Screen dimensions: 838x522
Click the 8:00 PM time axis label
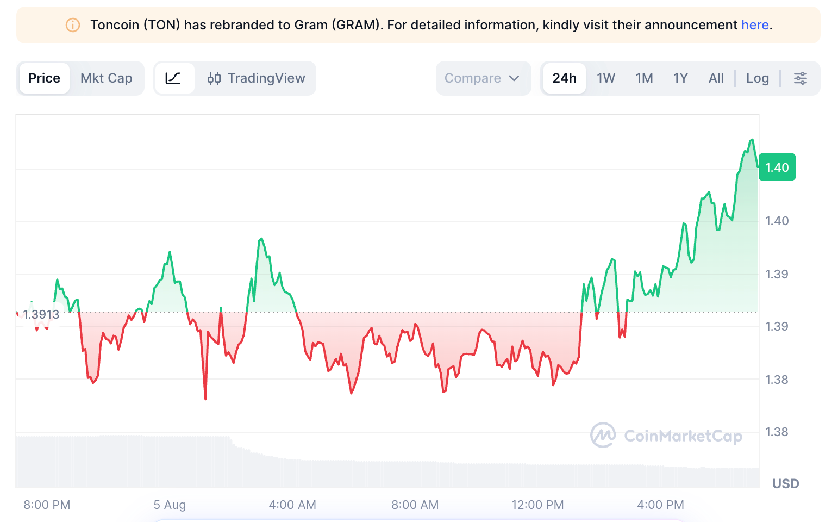47,505
